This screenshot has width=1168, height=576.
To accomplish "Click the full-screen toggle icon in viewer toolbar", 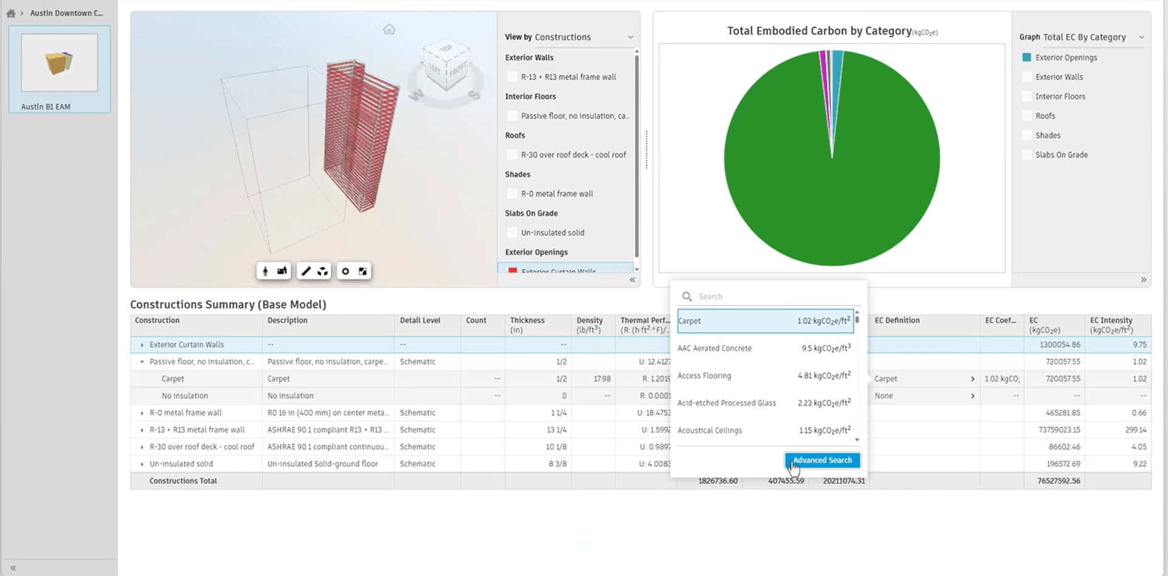I will coord(363,271).
